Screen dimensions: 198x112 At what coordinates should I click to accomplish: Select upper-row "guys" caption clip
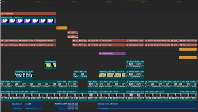pos(175,41)
